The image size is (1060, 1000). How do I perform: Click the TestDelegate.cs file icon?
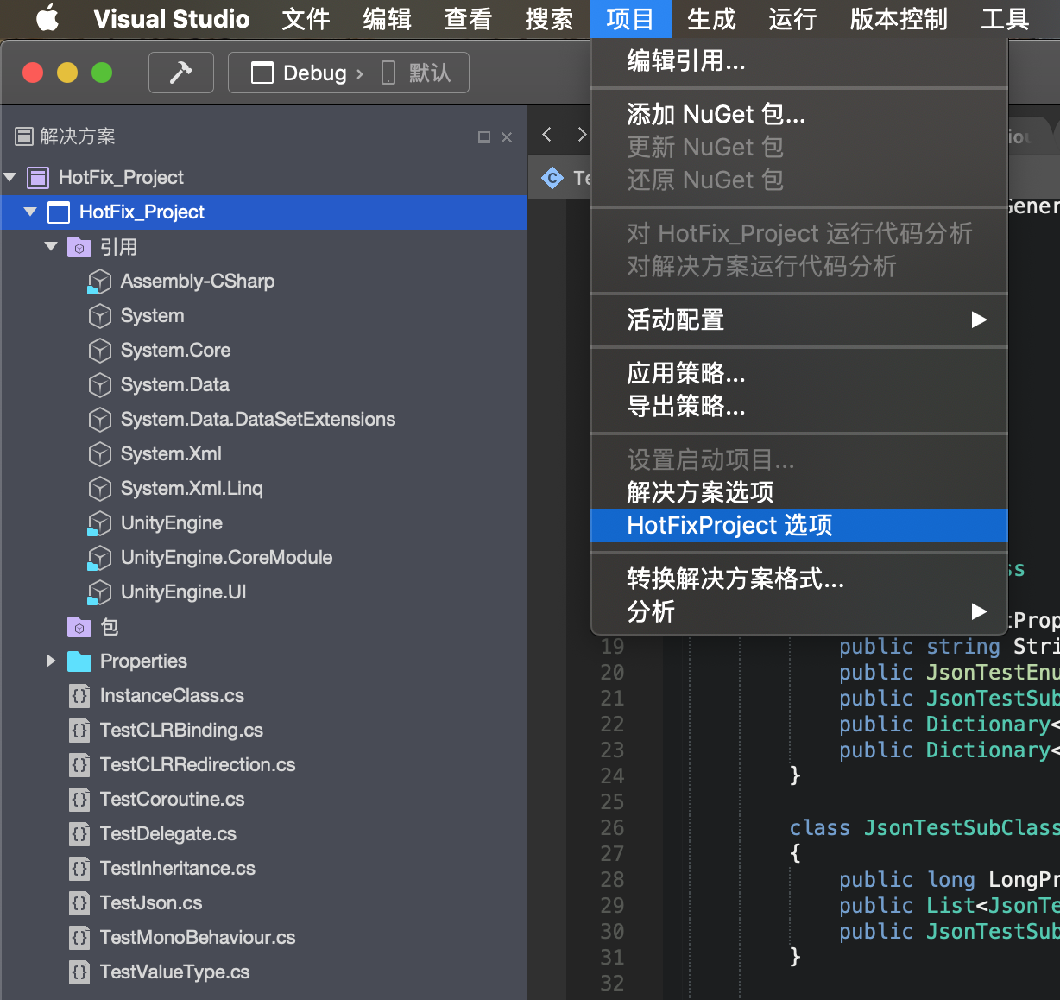click(x=80, y=834)
